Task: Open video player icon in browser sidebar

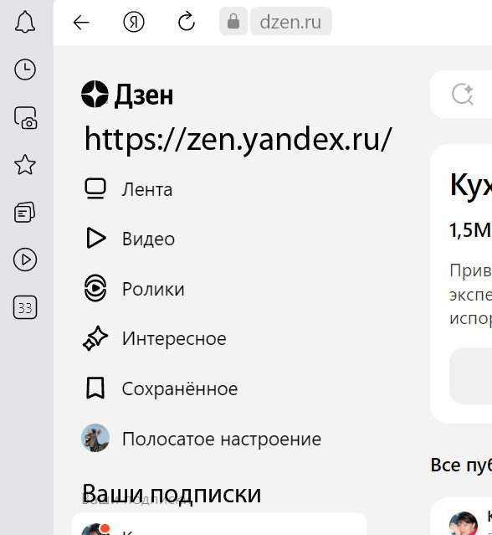Action: (25, 260)
